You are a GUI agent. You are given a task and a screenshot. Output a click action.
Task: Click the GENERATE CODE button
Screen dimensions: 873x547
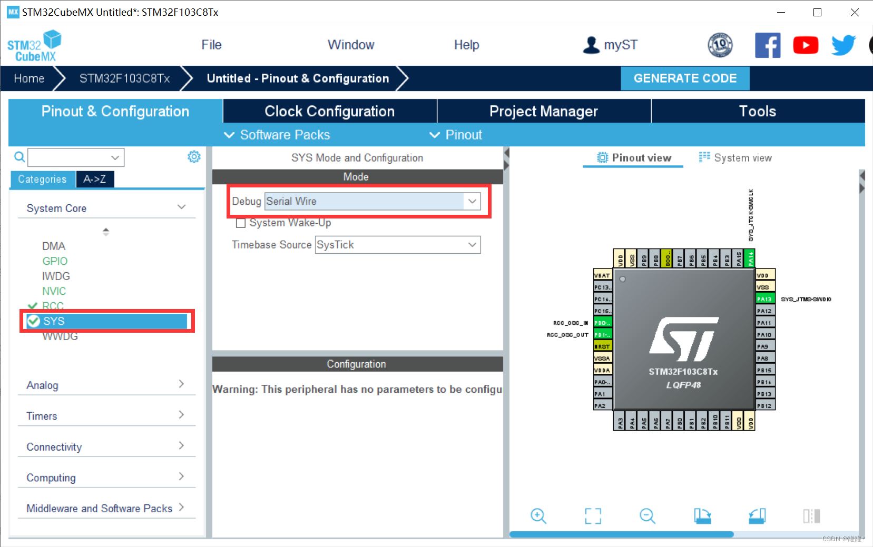(x=685, y=78)
